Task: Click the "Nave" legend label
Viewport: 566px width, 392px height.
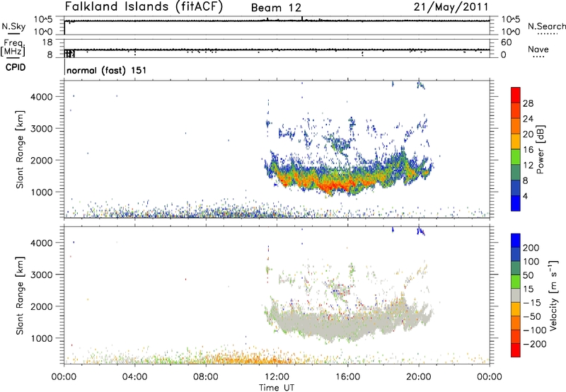Action: click(x=538, y=49)
